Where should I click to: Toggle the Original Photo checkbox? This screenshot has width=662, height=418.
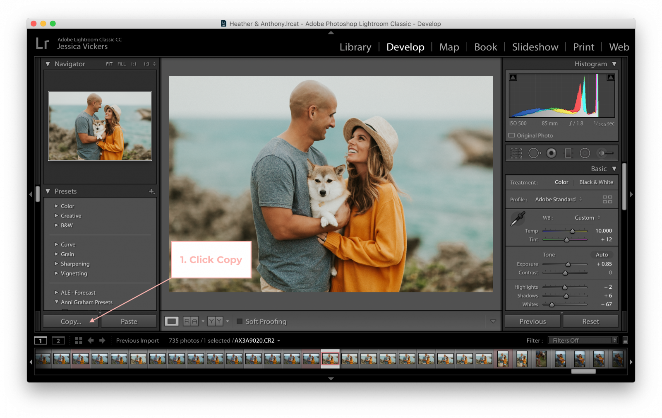pyautogui.click(x=511, y=135)
